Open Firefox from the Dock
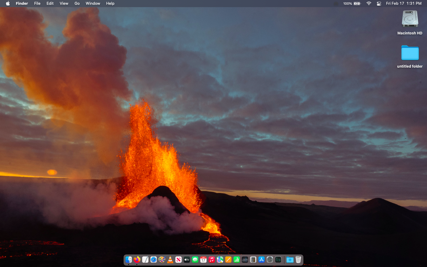This screenshot has width=427, height=267. tap(137, 260)
